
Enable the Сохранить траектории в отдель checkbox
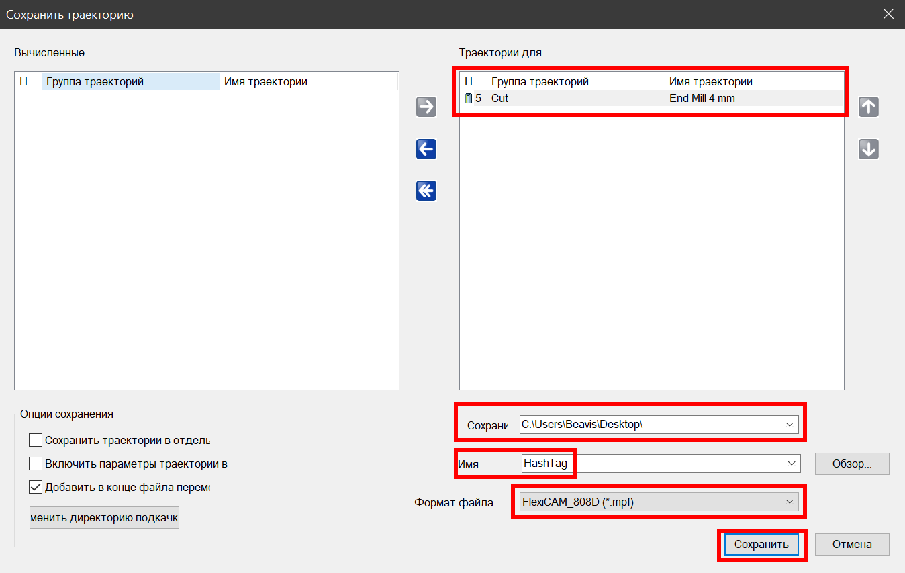36,441
